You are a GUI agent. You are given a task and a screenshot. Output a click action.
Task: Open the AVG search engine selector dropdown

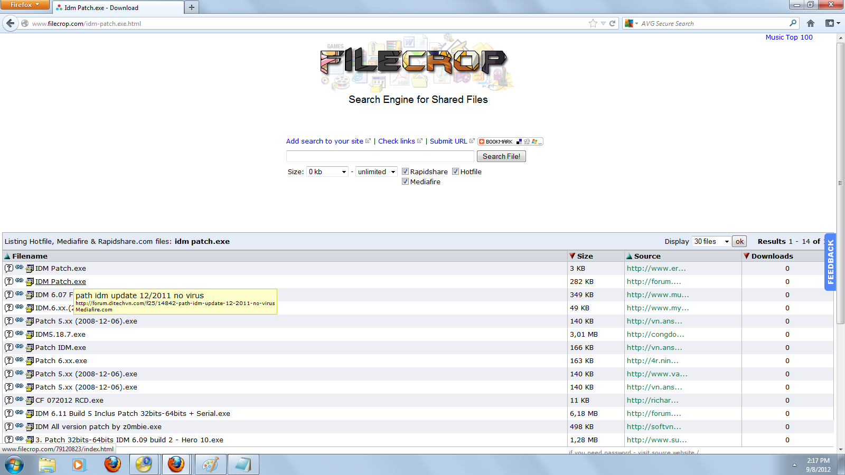click(x=632, y=23)
